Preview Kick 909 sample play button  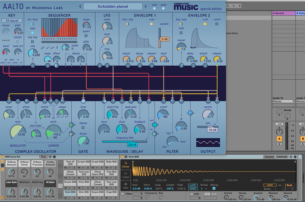[x=126, y=157]
